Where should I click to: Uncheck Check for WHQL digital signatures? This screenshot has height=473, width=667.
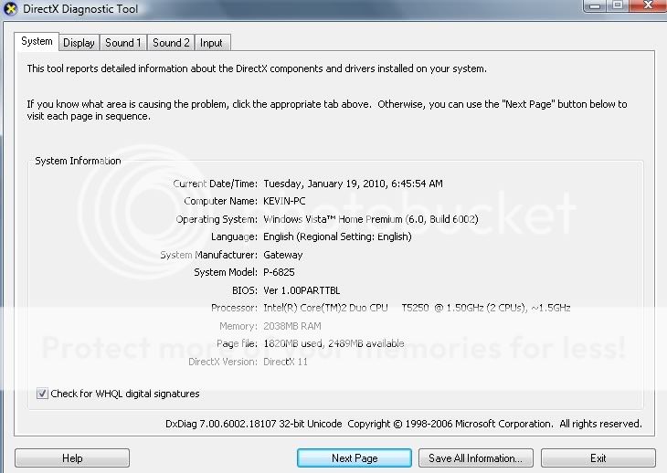click(x=42, y=394)
